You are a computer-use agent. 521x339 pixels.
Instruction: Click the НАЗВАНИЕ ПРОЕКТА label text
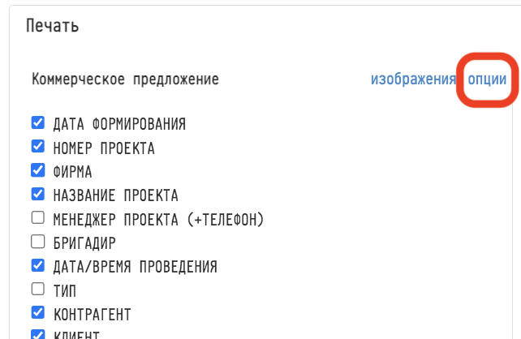[x=115, y=195]
